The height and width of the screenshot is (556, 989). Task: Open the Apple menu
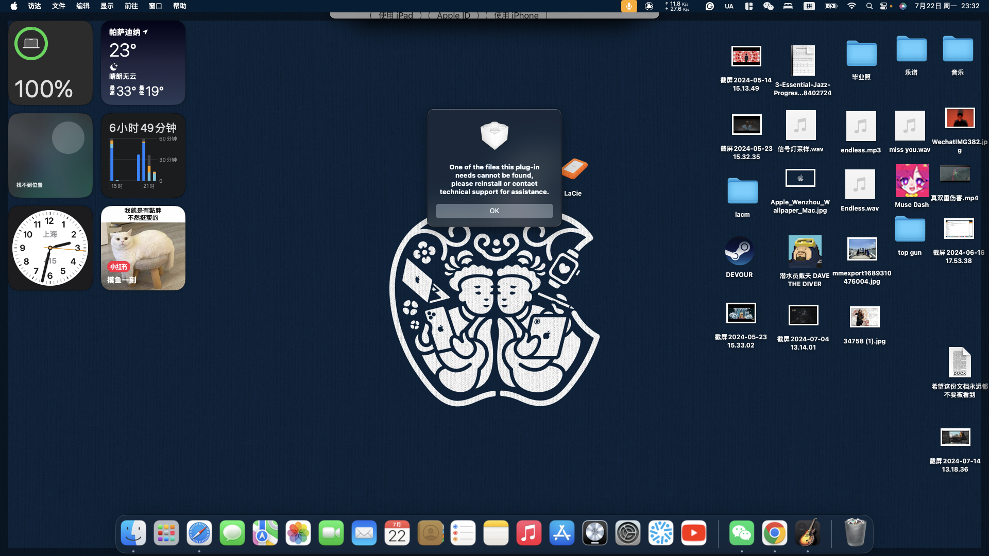[x=14, y=6]
